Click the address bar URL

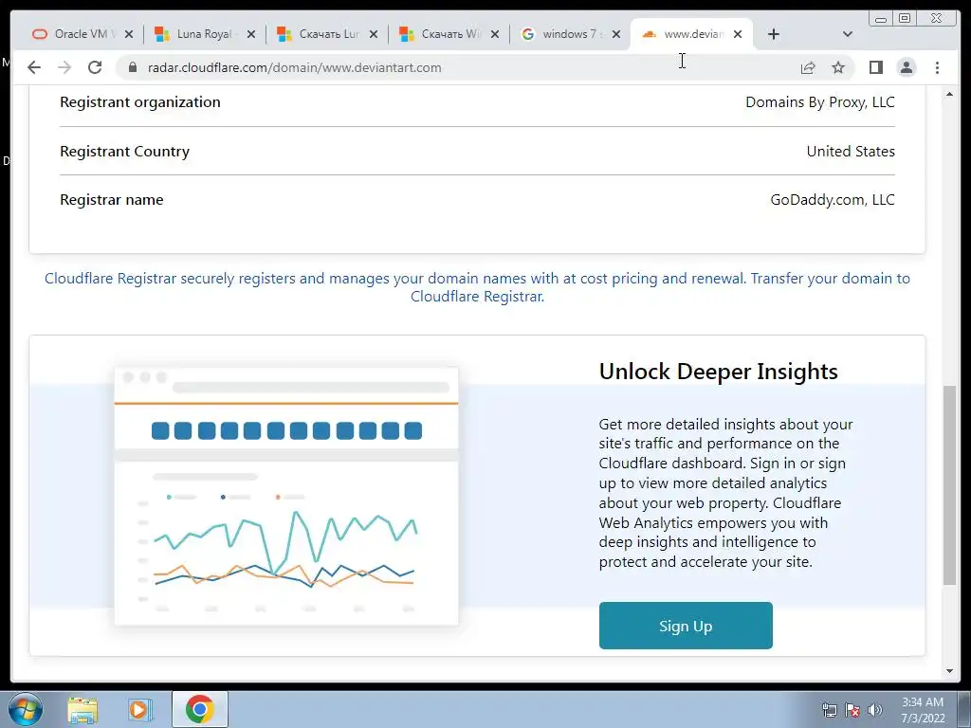294,67
